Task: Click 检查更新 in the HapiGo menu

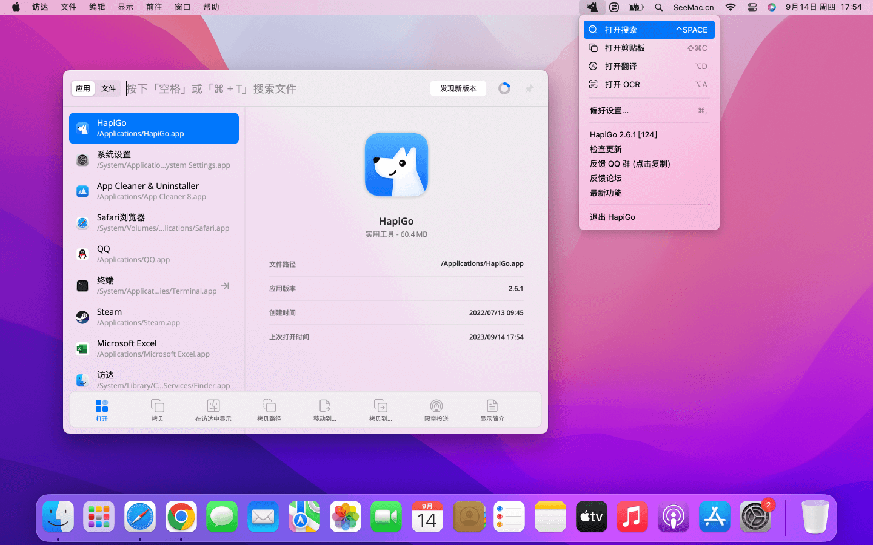Action: coord(606,149)
